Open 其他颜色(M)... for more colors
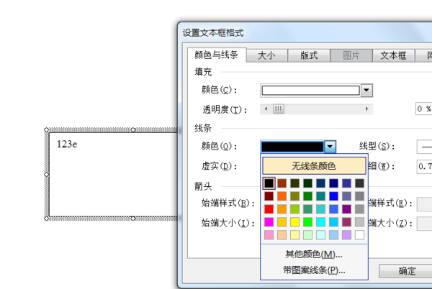432x289 pixels. coord(314,254)
